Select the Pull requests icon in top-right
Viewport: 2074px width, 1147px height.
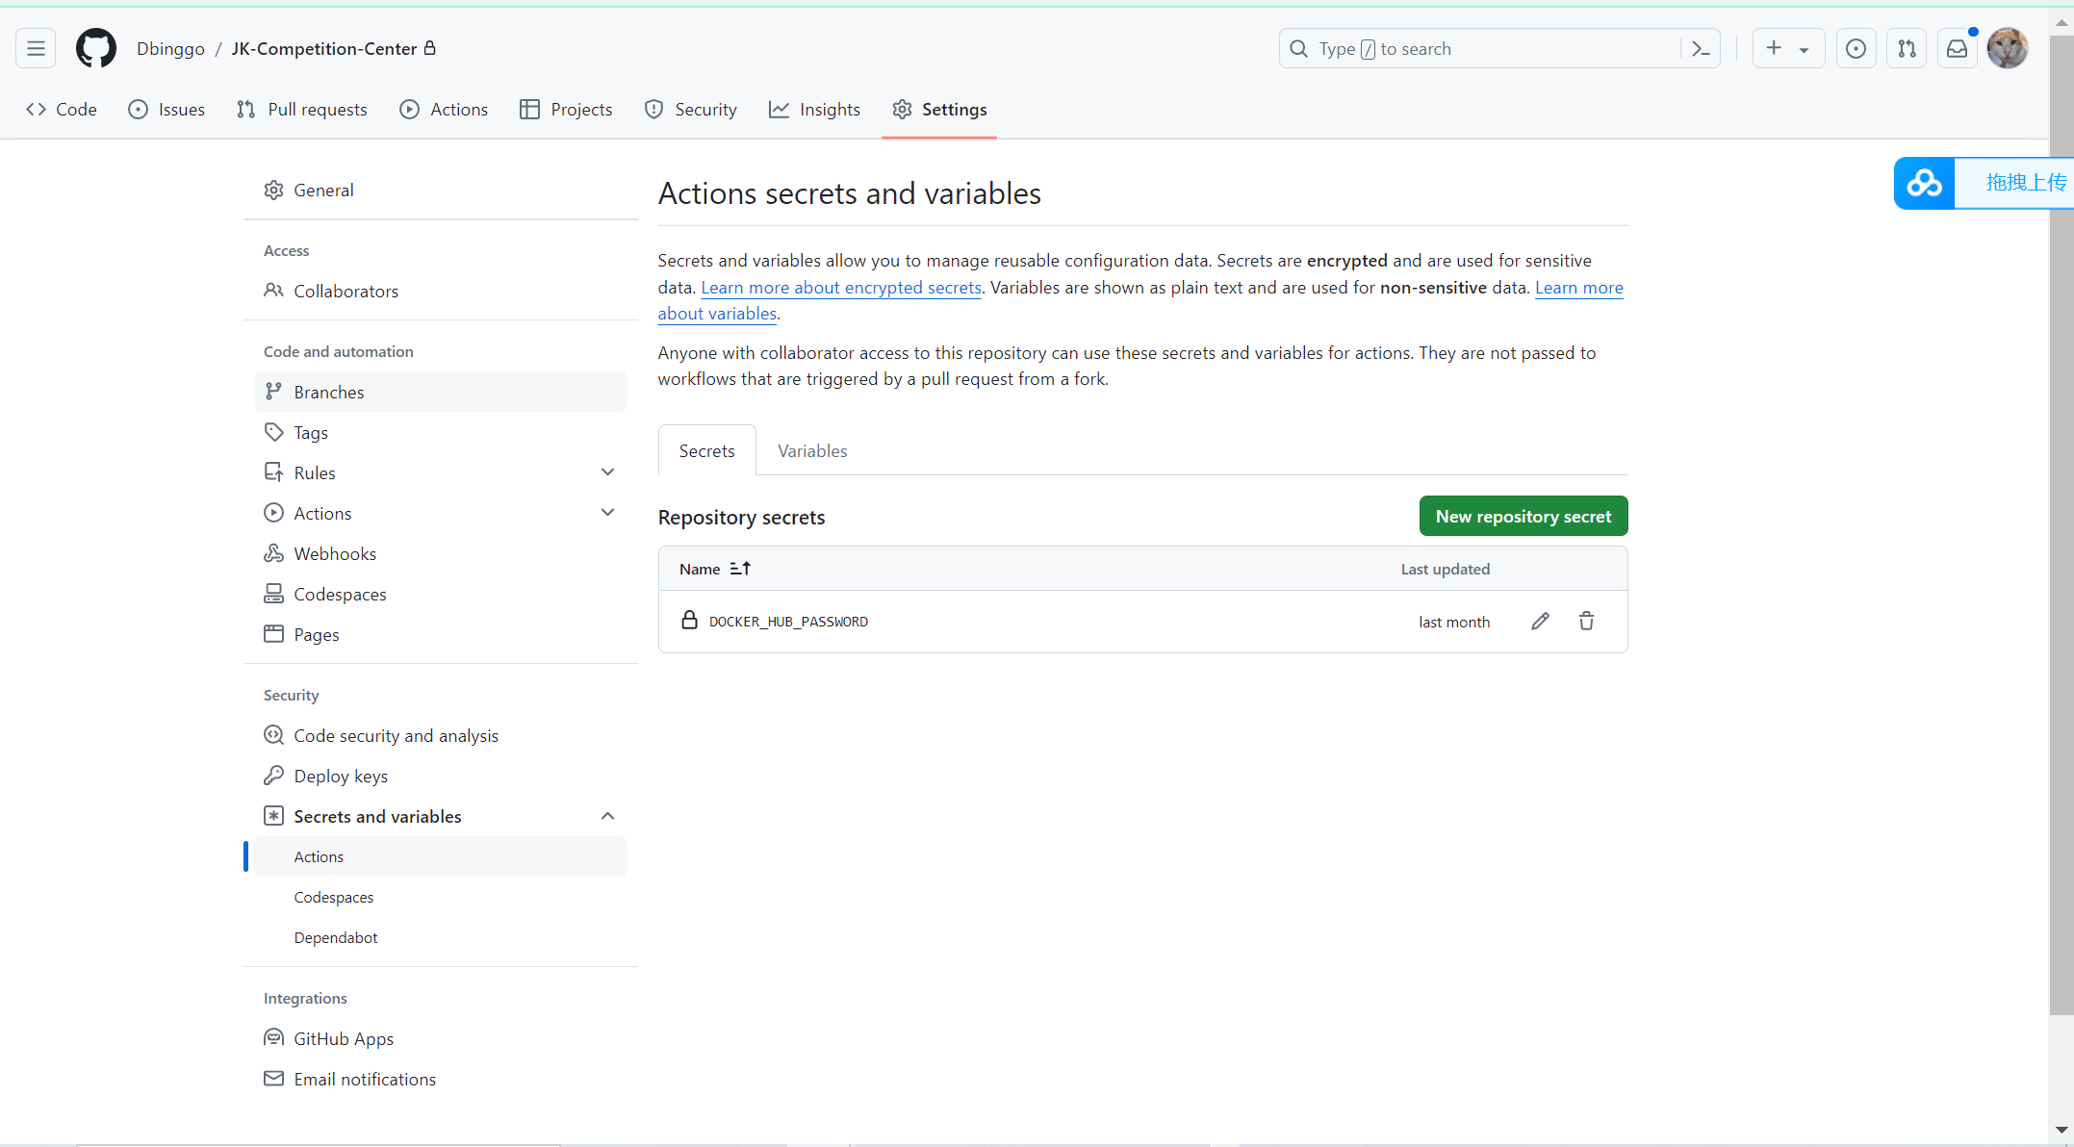(1907, 48)
